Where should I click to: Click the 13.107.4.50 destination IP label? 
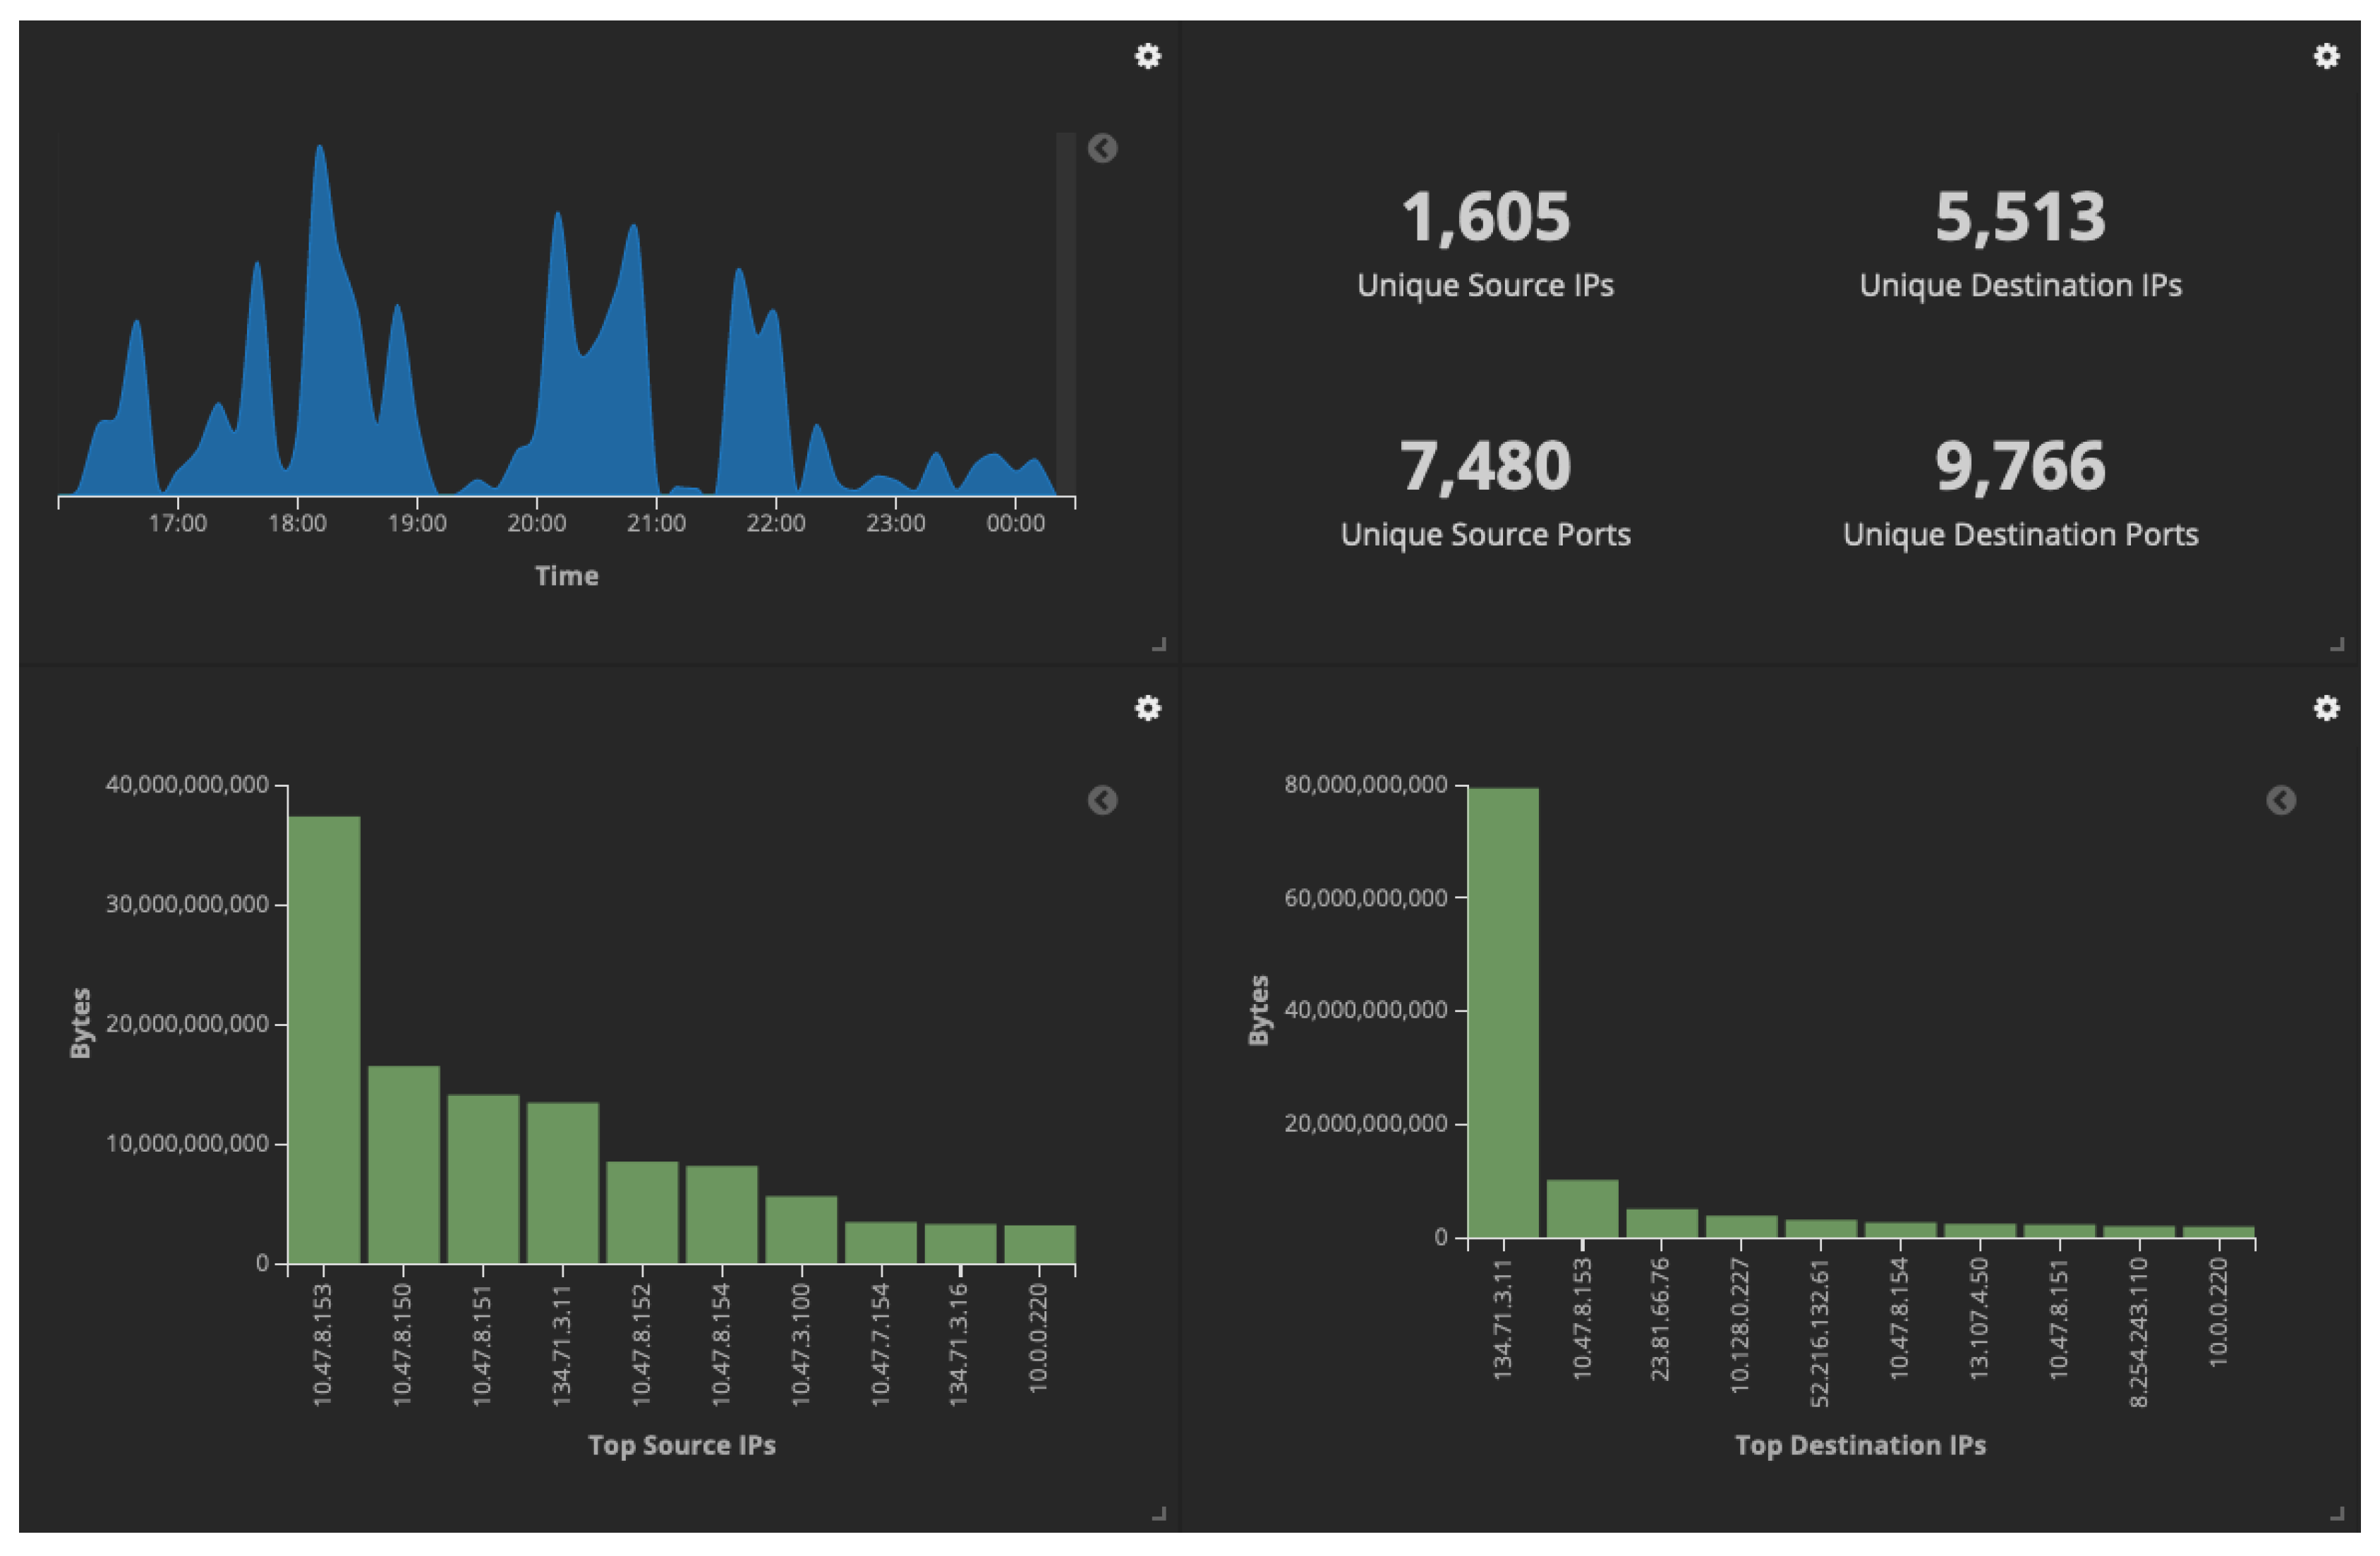tap(1979, 1319)
